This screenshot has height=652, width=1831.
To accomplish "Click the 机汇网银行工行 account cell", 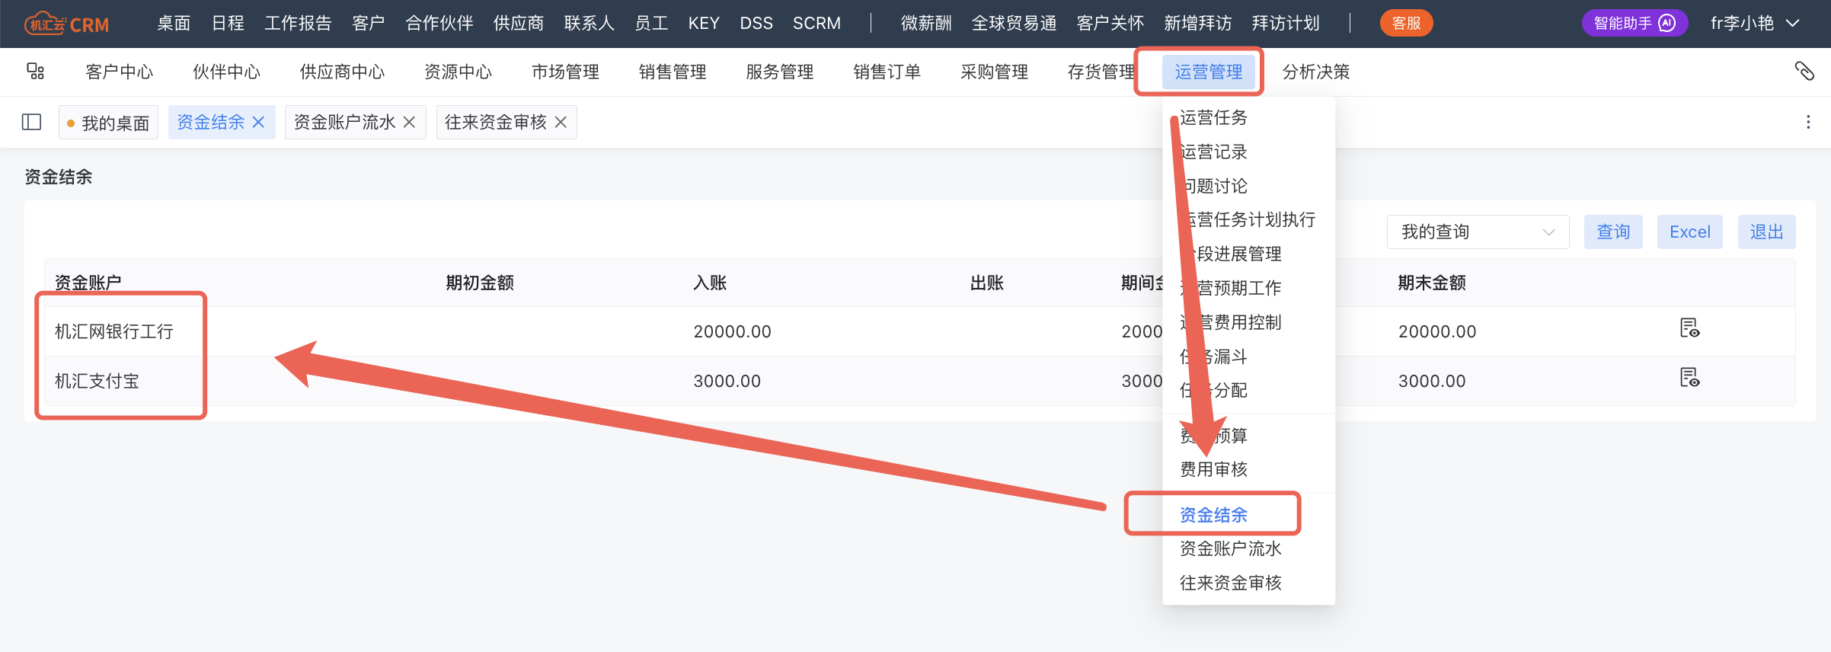I will pyautogui.click(x=114, y=331).
